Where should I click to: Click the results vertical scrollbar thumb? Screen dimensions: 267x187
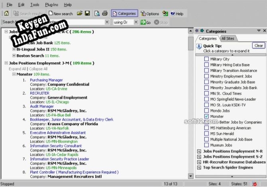[191, 43]
